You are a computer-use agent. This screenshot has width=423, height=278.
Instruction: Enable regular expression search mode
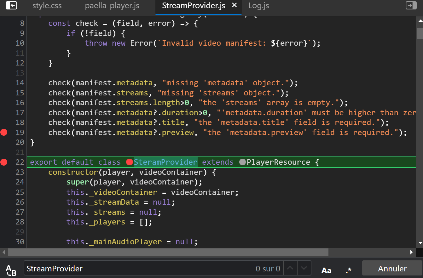coord(348,269)
